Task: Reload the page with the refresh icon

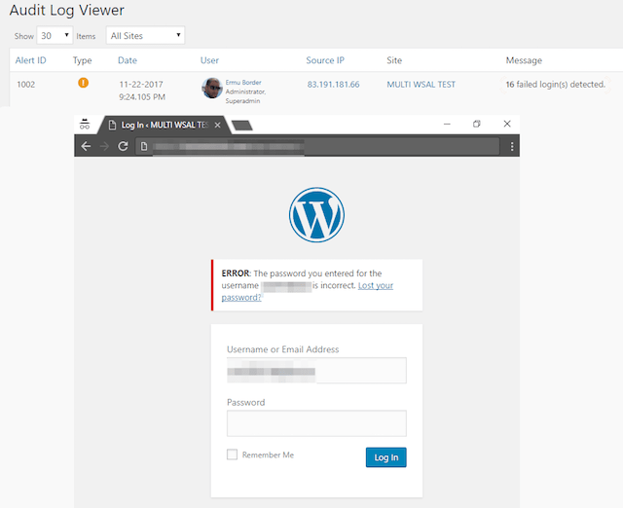Action: pos(124,146)
